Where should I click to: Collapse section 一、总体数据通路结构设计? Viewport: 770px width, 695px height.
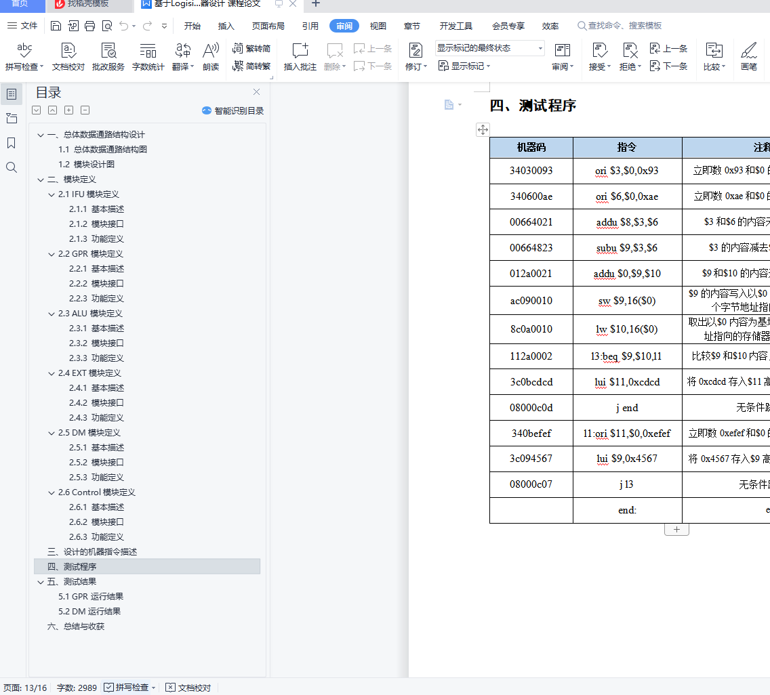[x=41, y=135]
